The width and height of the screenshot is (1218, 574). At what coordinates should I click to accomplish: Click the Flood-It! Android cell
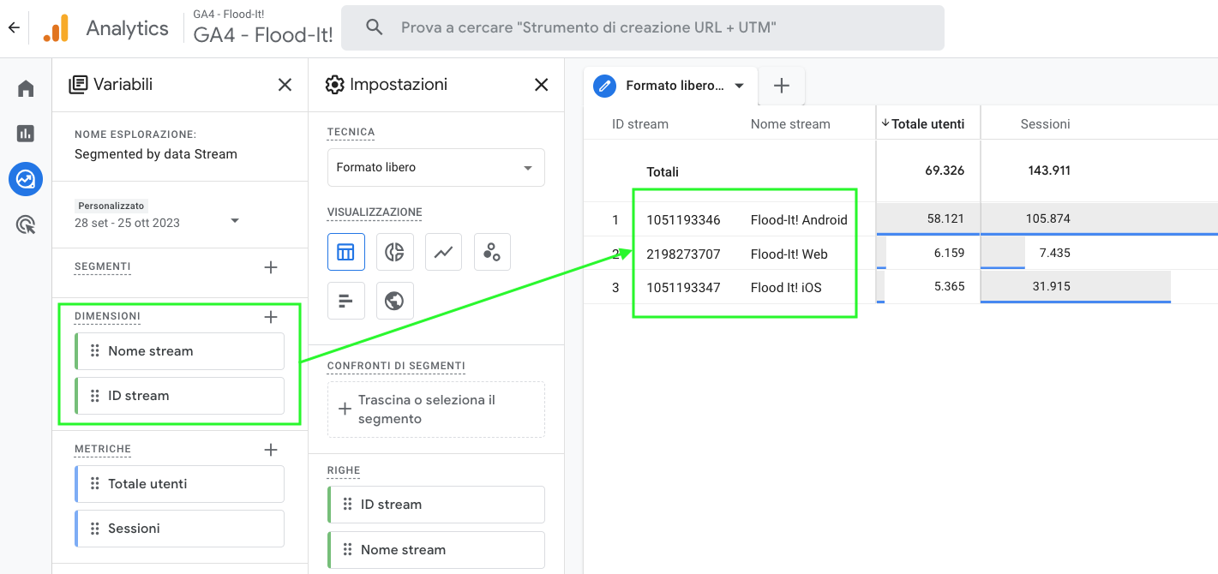pyautogui.click(x=799, y=220)
